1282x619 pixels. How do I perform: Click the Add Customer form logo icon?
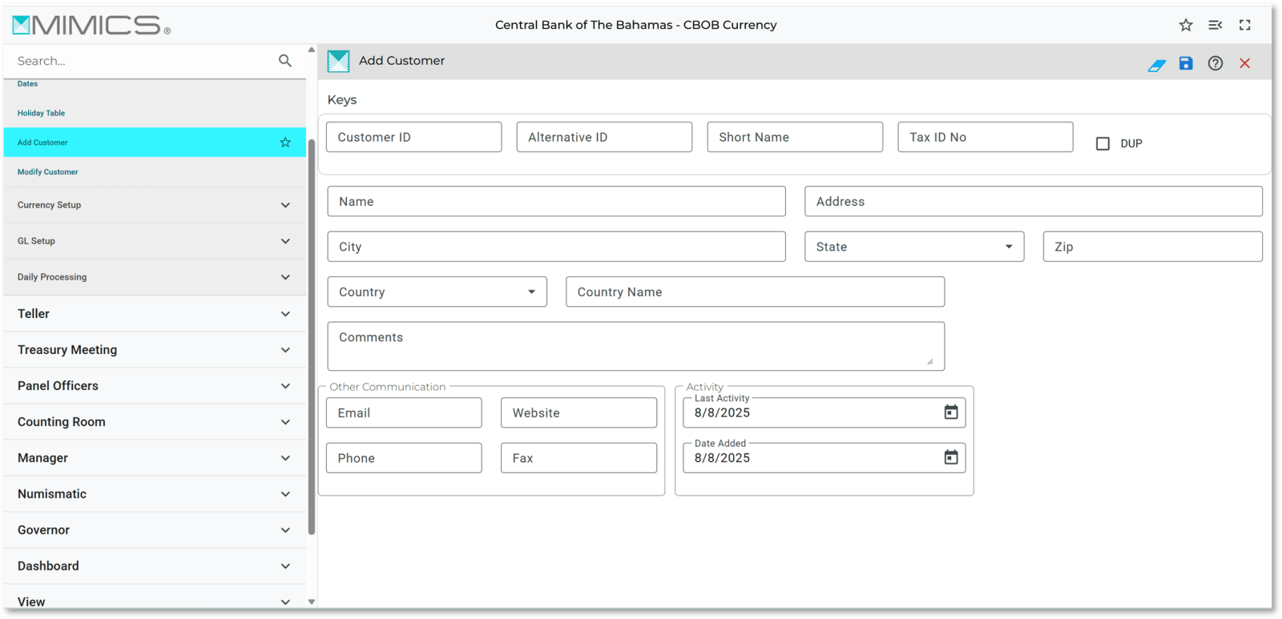point(338,61)
